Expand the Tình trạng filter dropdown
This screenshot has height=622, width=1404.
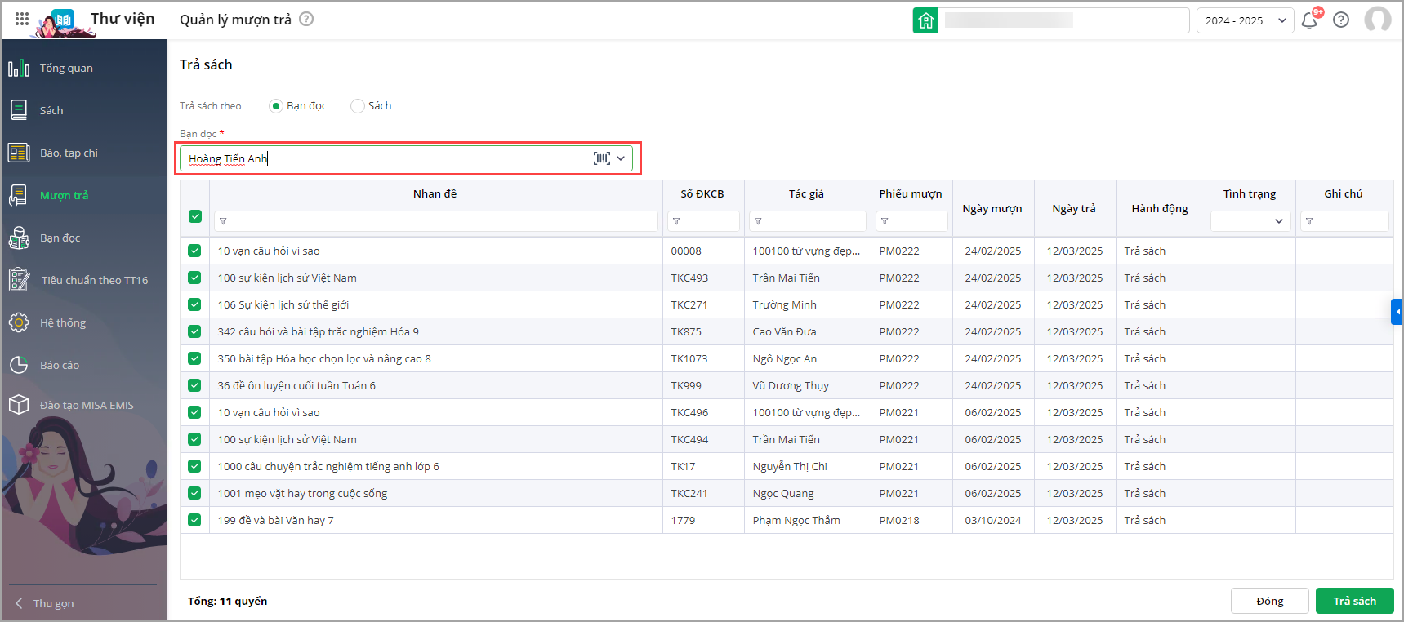point(1250,221)
